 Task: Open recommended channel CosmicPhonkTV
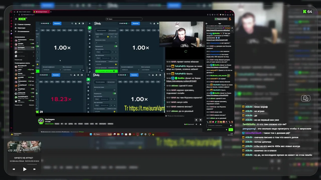click(x=24, y=97)
